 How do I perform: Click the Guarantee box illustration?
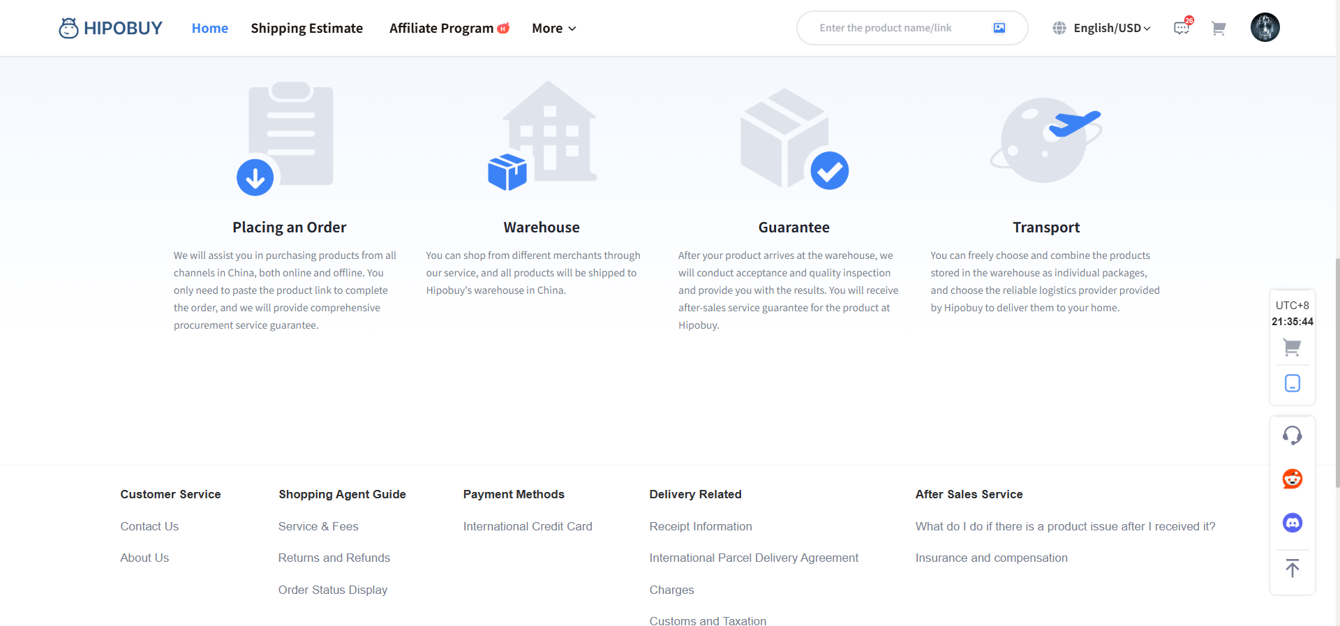tap(794, 138)
